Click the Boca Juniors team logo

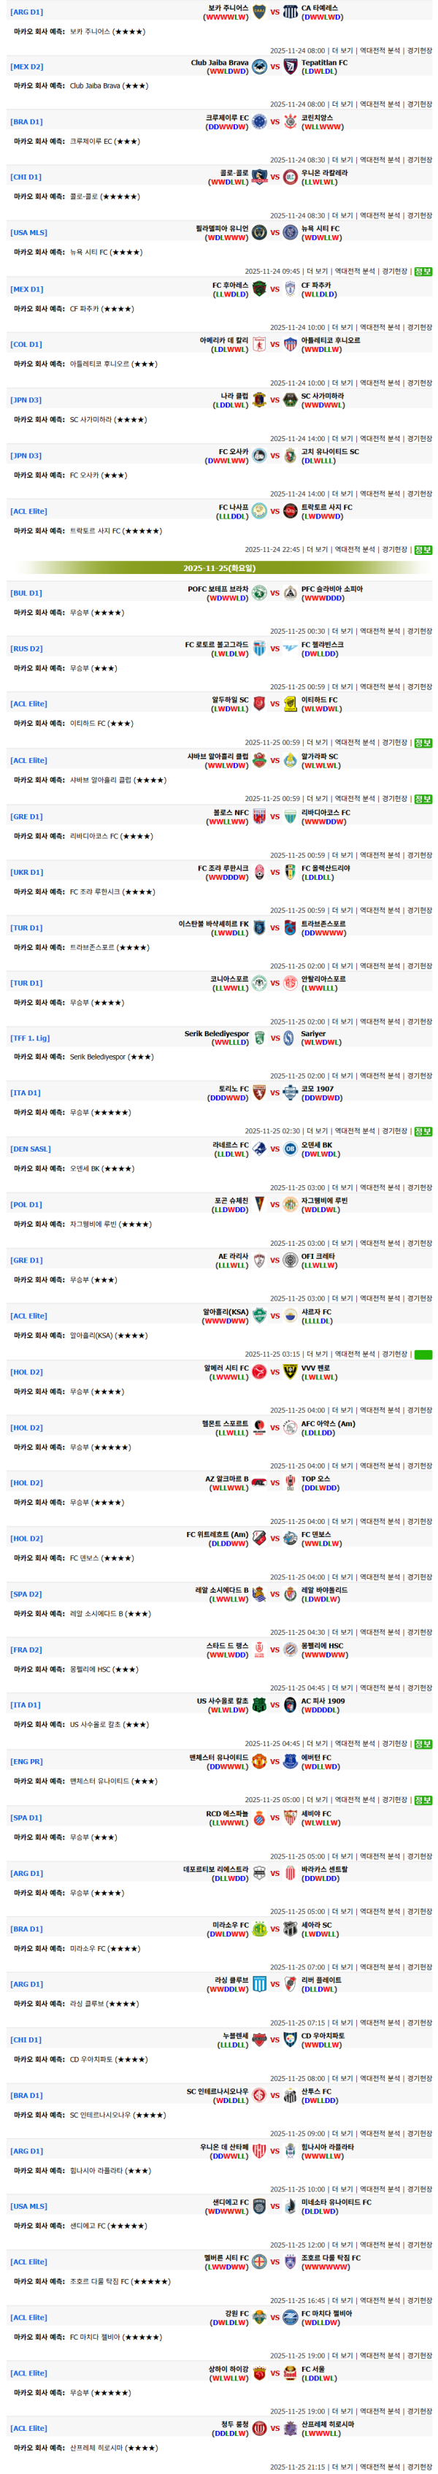pyautogui.click(x=258, y=12)
